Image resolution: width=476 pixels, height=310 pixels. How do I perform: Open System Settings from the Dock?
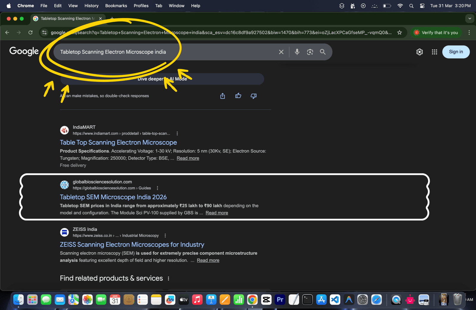[363, 300]
